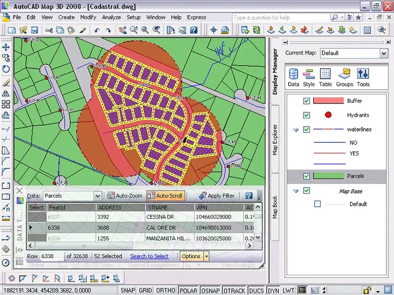Uncheck the Buffer layer checkbox
The image size is (394, 295).
tap(306, 101)
